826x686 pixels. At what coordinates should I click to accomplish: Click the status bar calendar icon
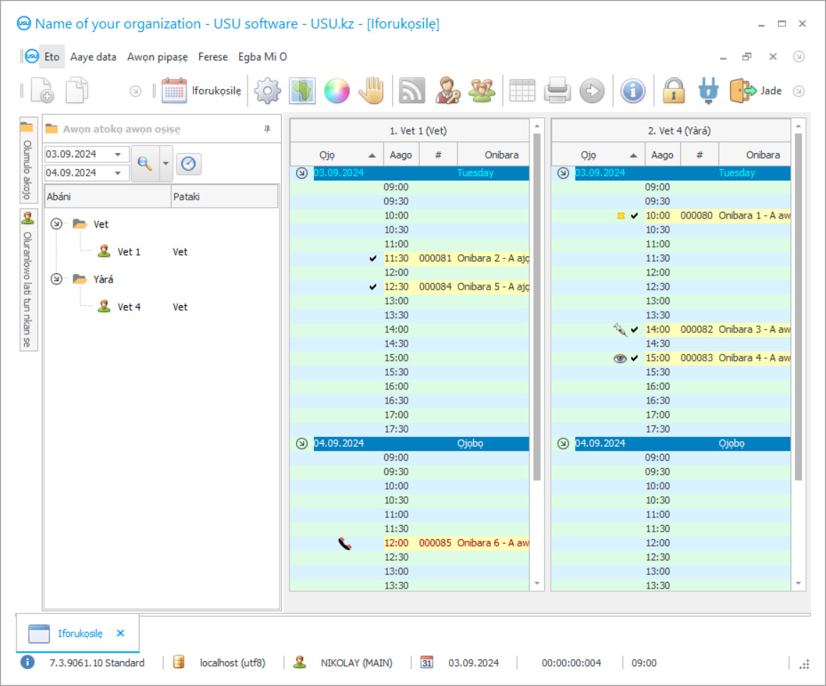pos(427,663)
